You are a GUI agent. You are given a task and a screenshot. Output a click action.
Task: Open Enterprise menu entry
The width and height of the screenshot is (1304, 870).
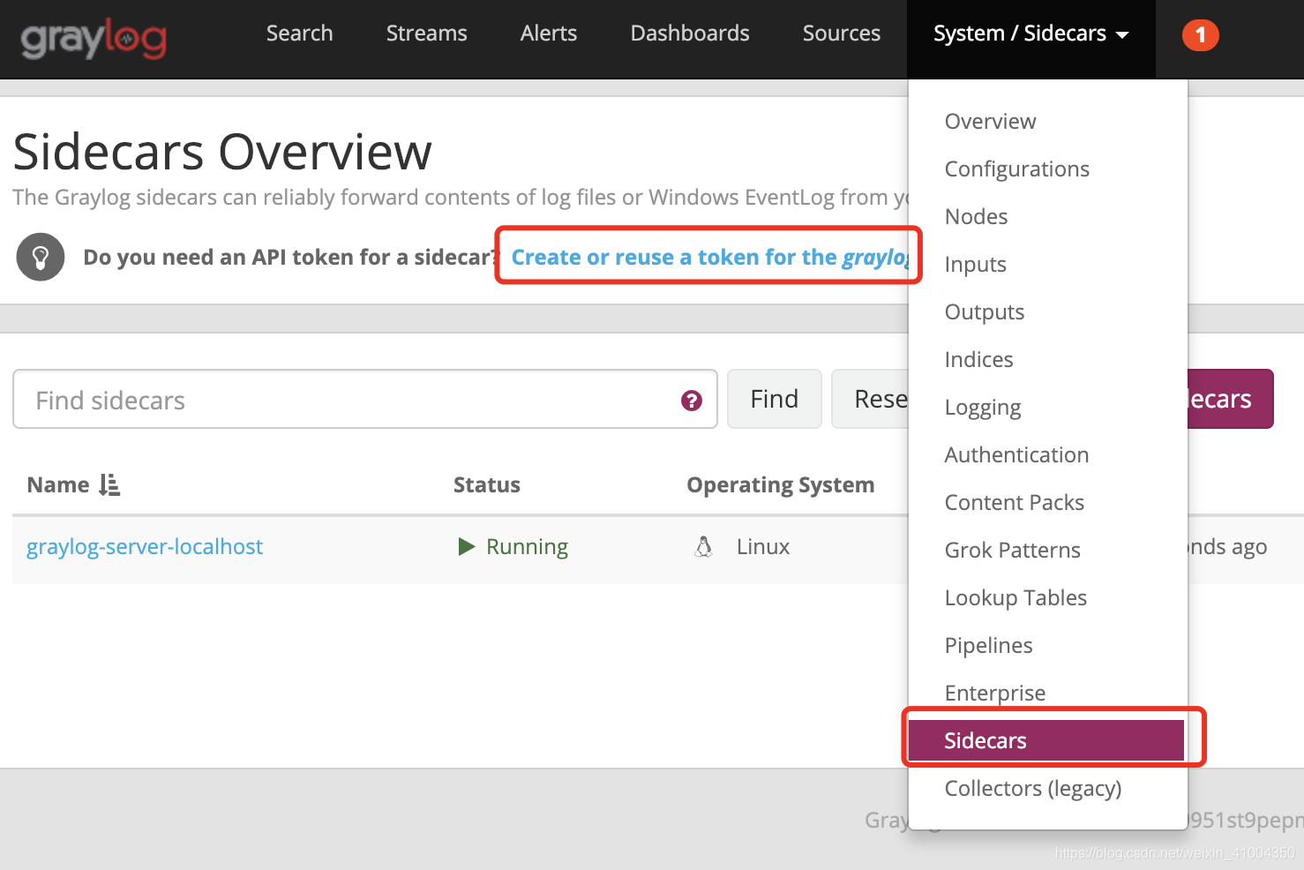994,694
